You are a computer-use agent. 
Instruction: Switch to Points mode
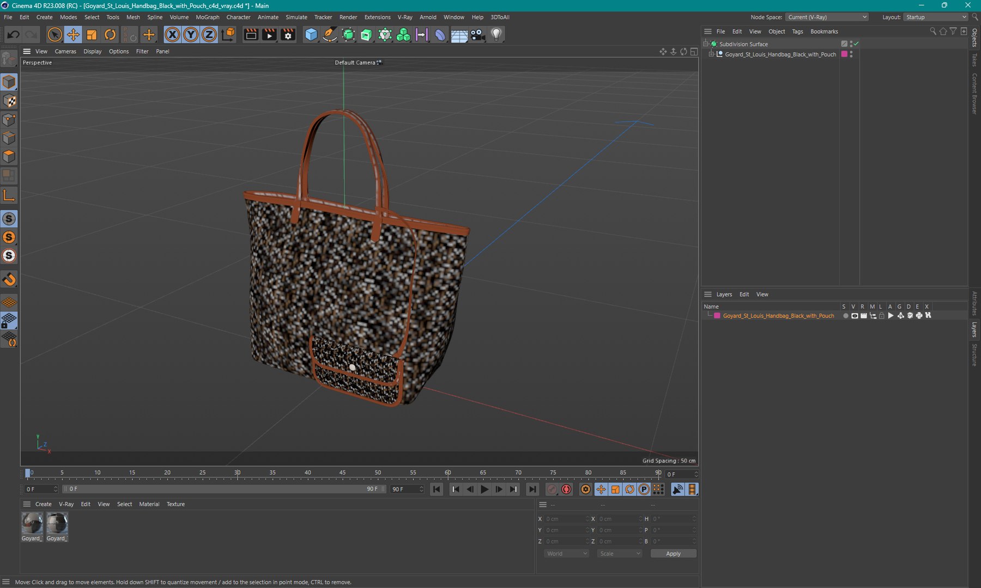point(9,119)
